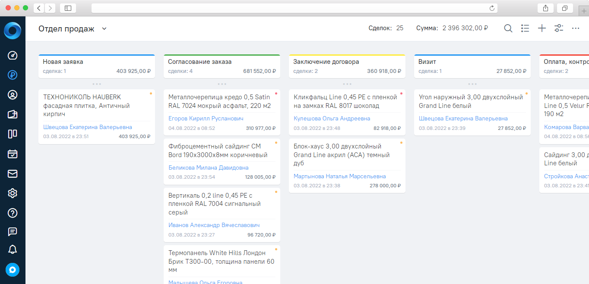Open mail via the envelope sidebar icon
This screenshot has height=284, width=589.
pos(12,174)
